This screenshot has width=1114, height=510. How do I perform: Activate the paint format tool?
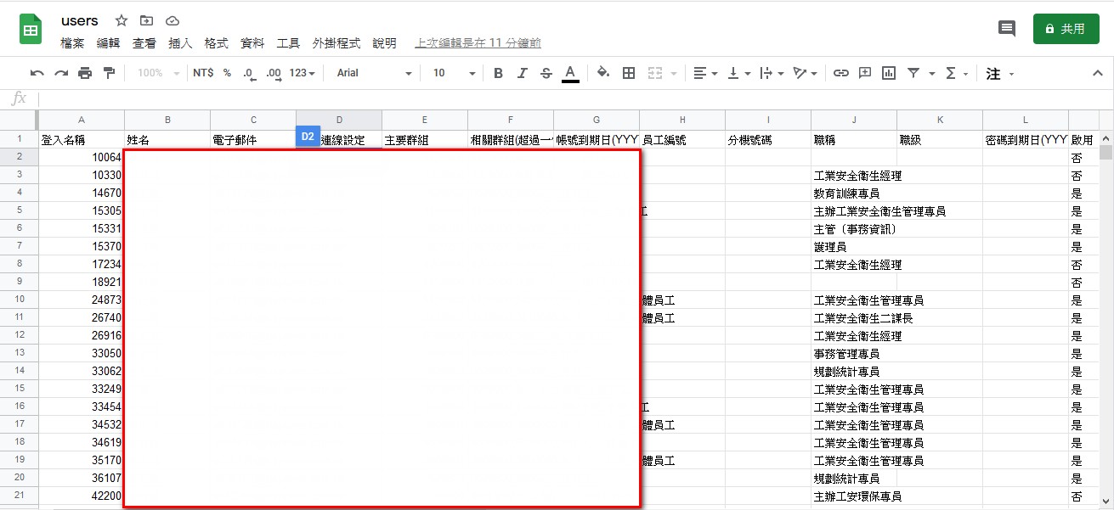point(109,73)
